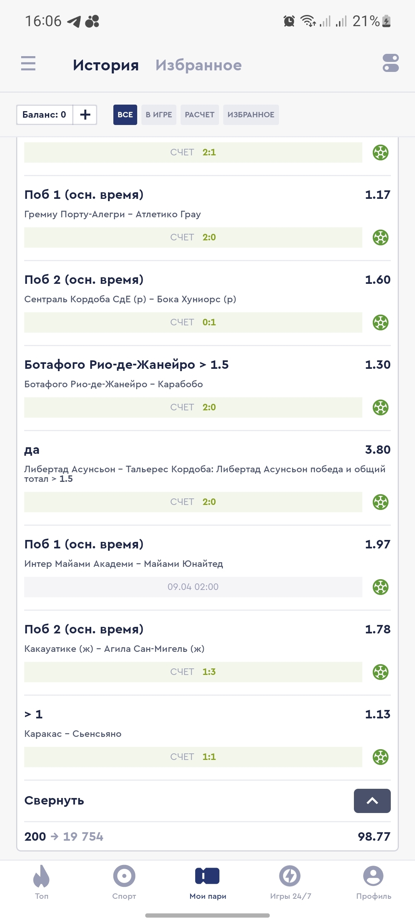Tap soccer ball icon for Каракас match
The image size is (415, 923).
(x=380, y=757)
